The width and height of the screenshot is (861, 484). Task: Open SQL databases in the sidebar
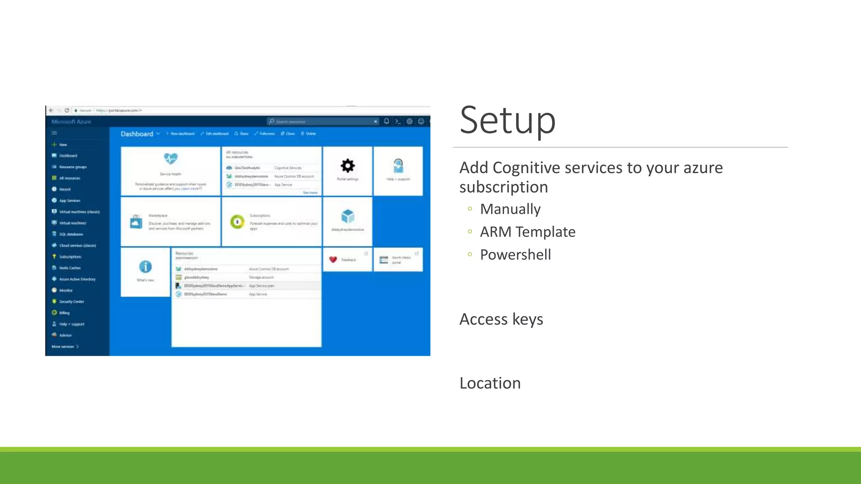point(71,234)
